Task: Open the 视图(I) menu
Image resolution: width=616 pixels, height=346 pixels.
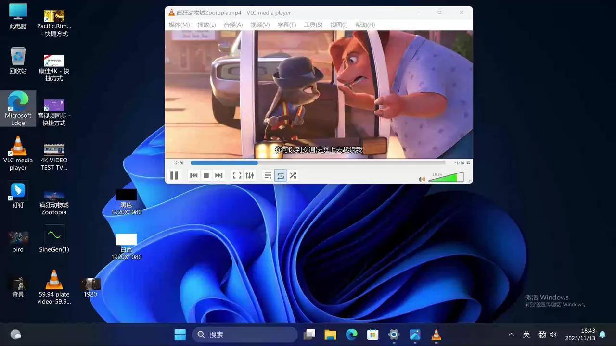Action: [x=339, y=25]
